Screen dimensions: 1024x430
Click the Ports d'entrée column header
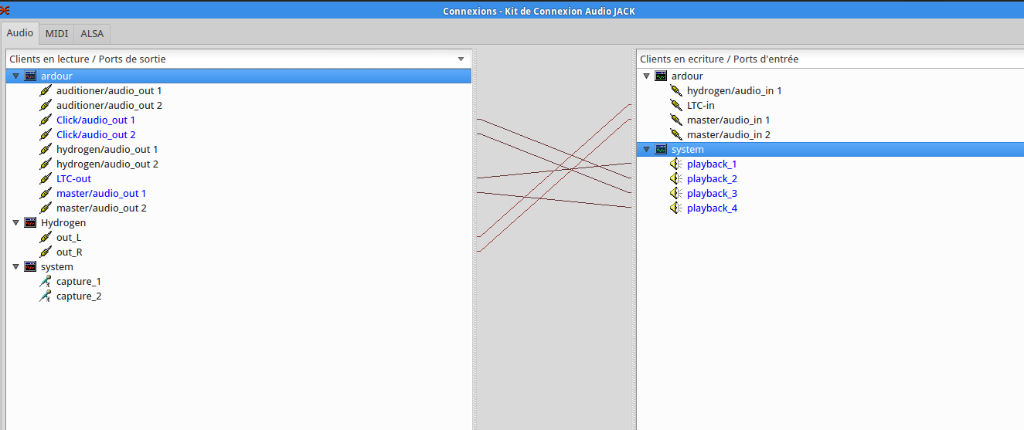pyautogui.click(x=830, y=59)
